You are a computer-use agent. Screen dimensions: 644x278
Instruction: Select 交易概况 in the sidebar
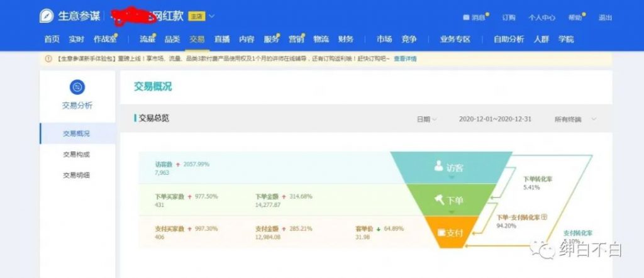(77, 133)
